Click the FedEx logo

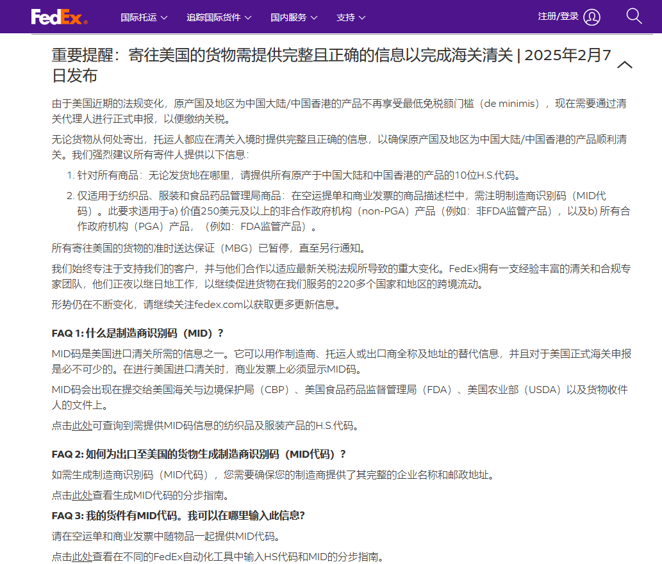(x=59, y=17)
